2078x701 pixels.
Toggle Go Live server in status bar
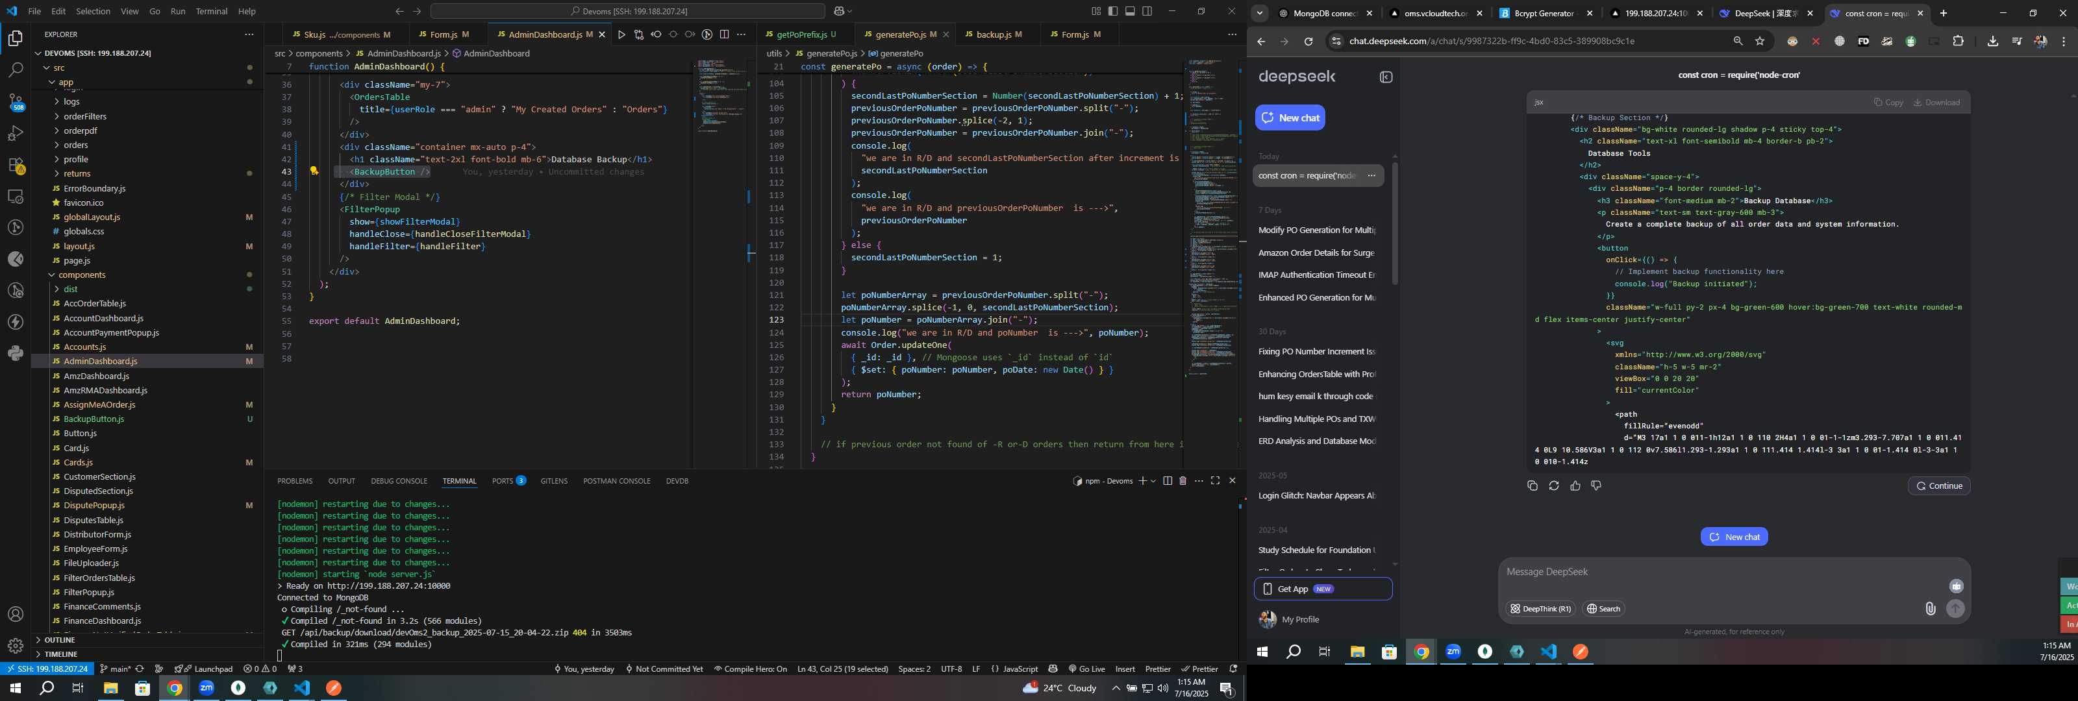[x=1086, y=669]
